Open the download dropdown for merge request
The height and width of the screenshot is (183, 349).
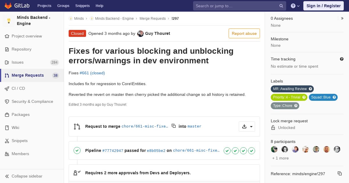[247, 126]
